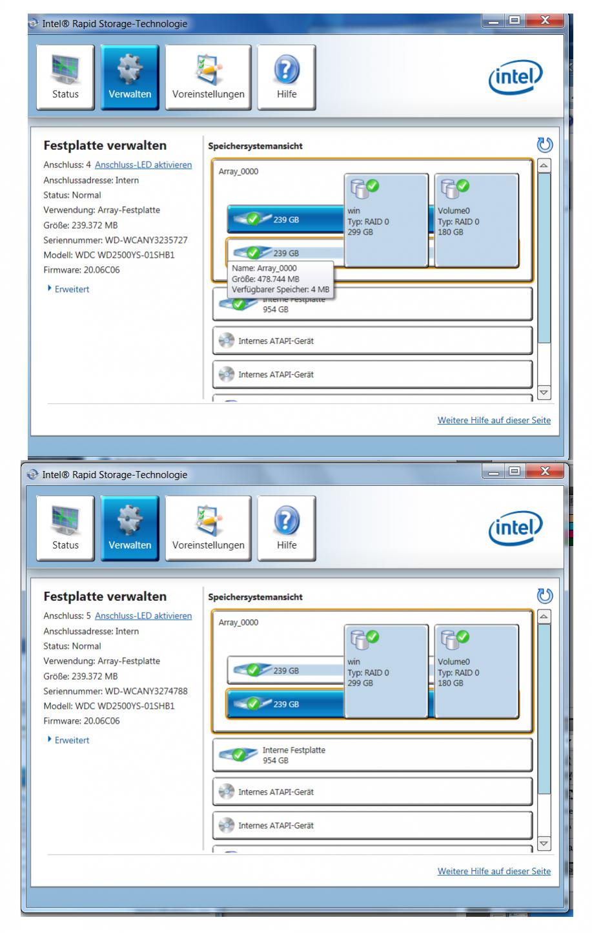Viewport: 592px width, 933px height.
Task: Open Status tab in lower window
Action: 65,529
